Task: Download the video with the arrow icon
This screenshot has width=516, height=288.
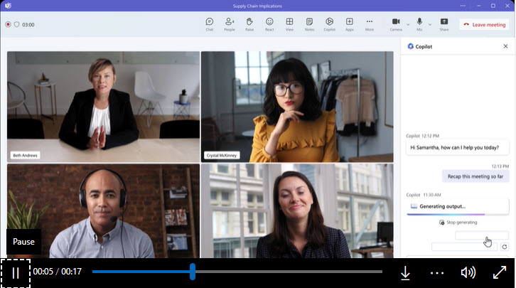Action: [x=405, y=272]
